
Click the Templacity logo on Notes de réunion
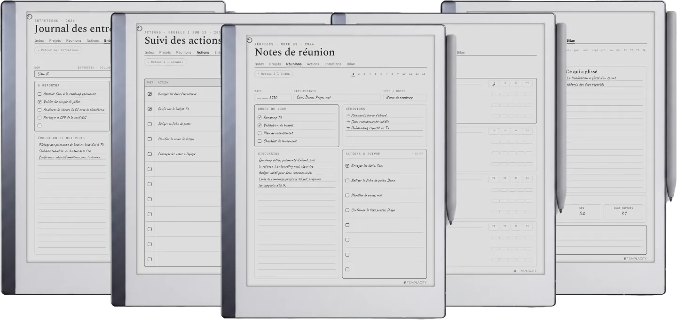(x=415, y=282)
